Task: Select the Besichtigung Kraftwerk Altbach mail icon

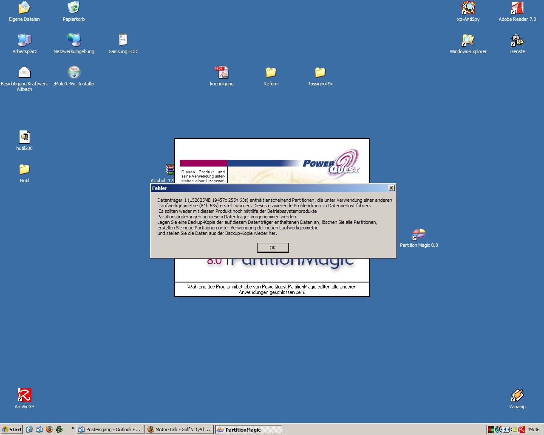Action: (24, 79)
